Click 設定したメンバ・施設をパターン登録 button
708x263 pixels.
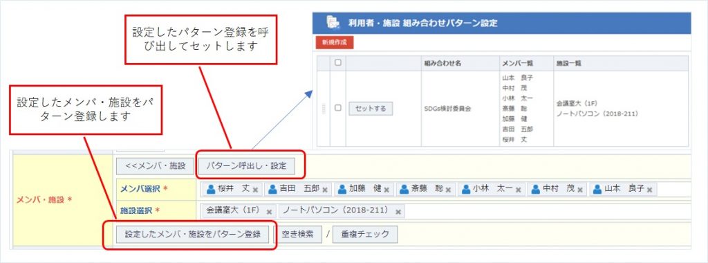(x=193, y=235)
